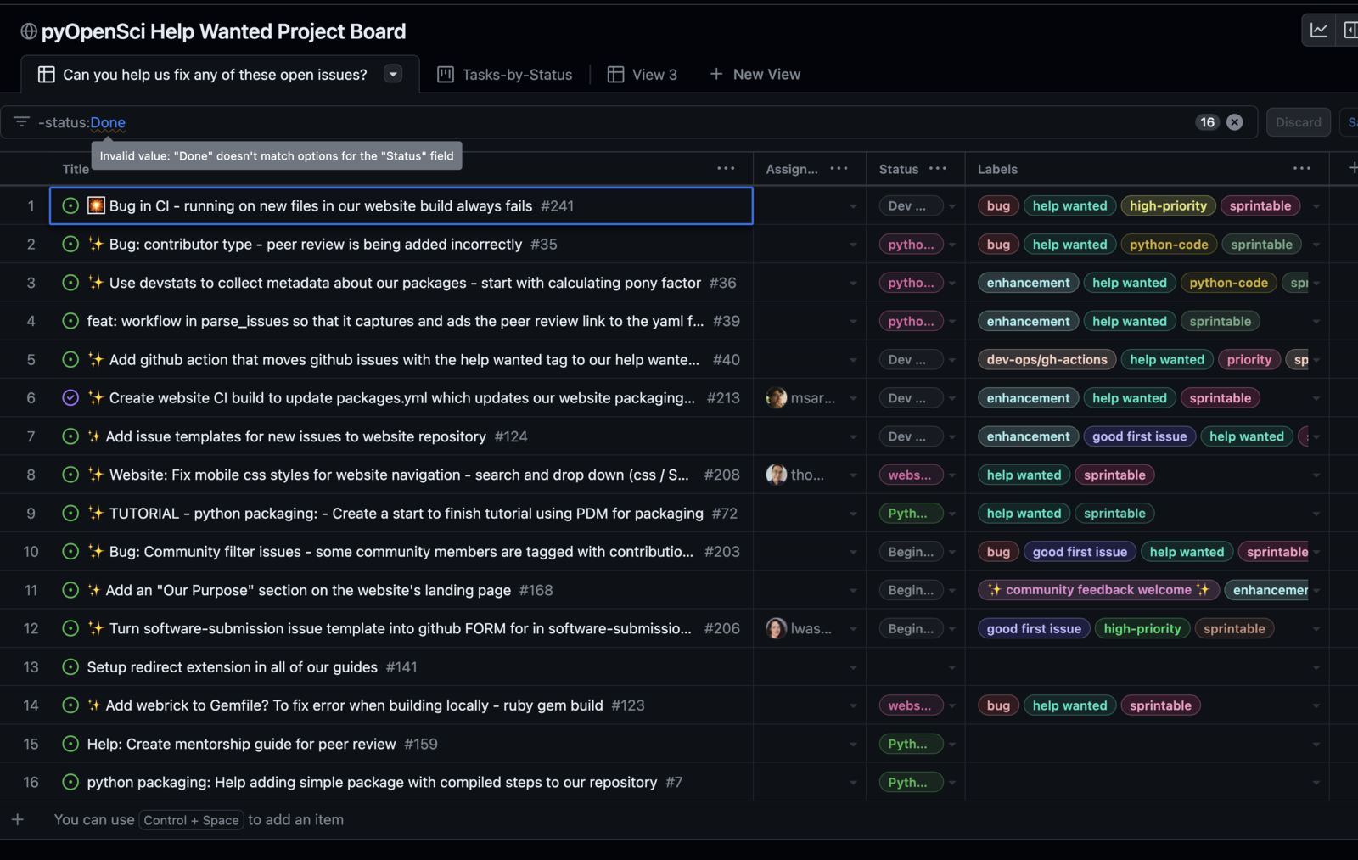Click the lwas assignee avatar on issue #206
The width and height of the screenshot is (1358, 860).
(x=776, y=628)
